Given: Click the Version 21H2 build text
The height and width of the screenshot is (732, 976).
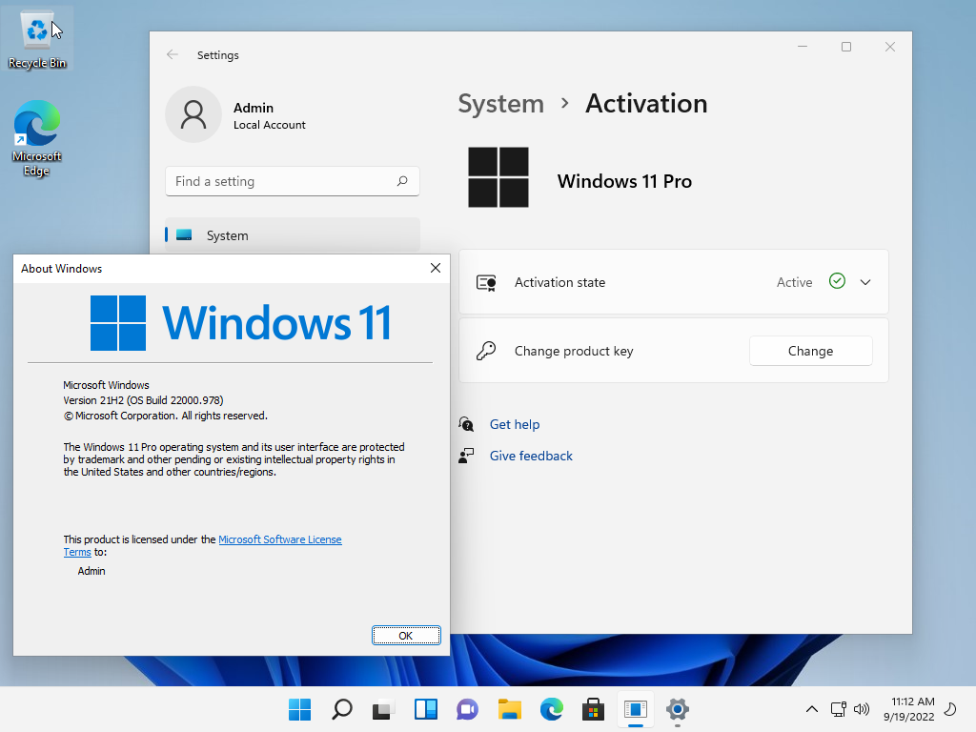Looking at the screenshot, I should (143, 400).
